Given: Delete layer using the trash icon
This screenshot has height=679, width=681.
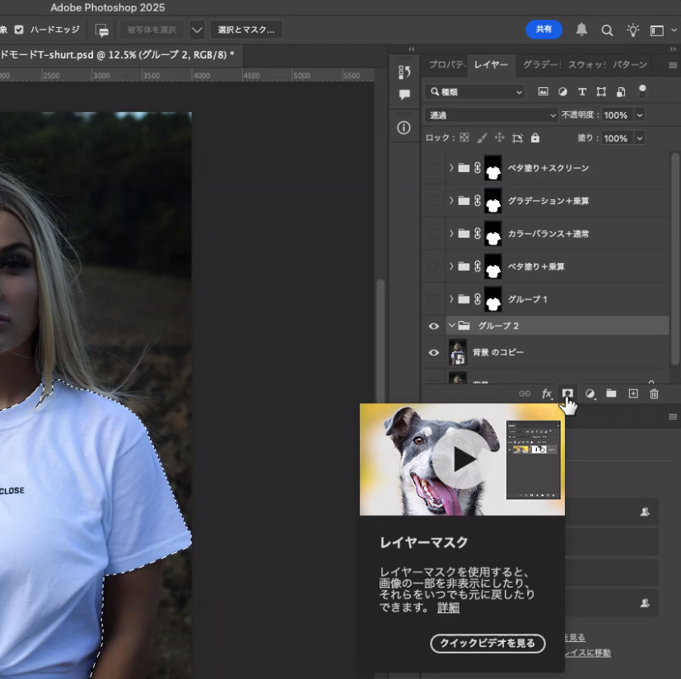Looking at the screenshot, I should [654, 394].
